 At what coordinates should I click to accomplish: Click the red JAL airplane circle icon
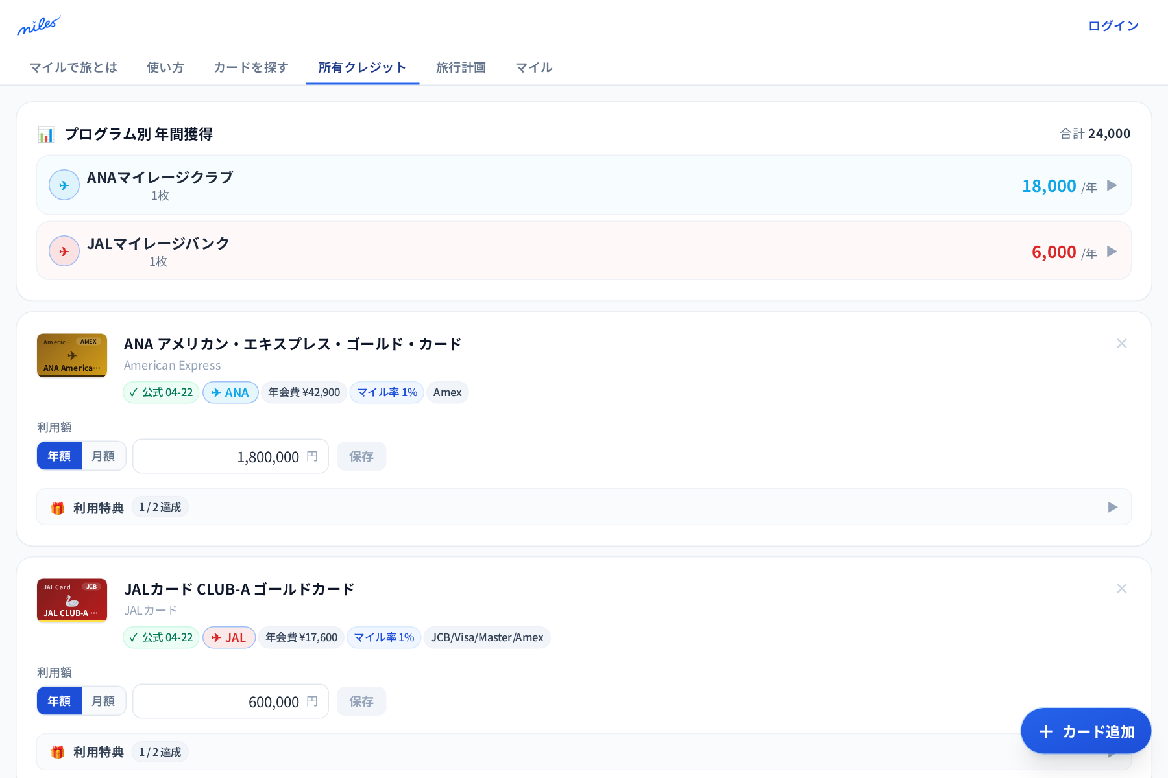(64, 251)
